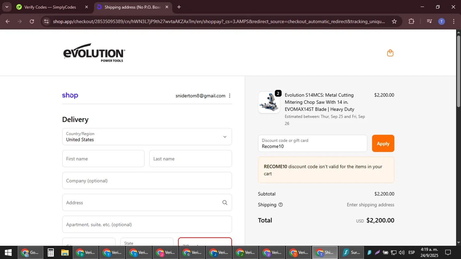
Task: Click the Total $2,200.00 amount
Action: click(380, 220)
